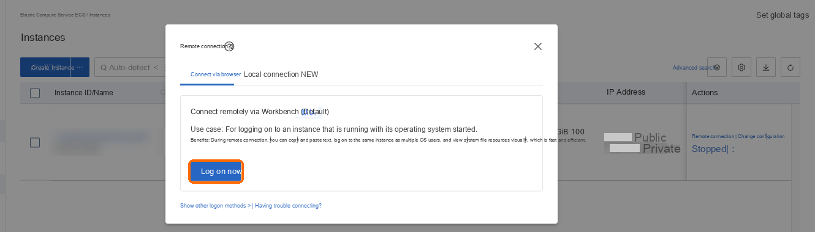
Task: Open the column settings gear icon
Action: click(741, 68)
